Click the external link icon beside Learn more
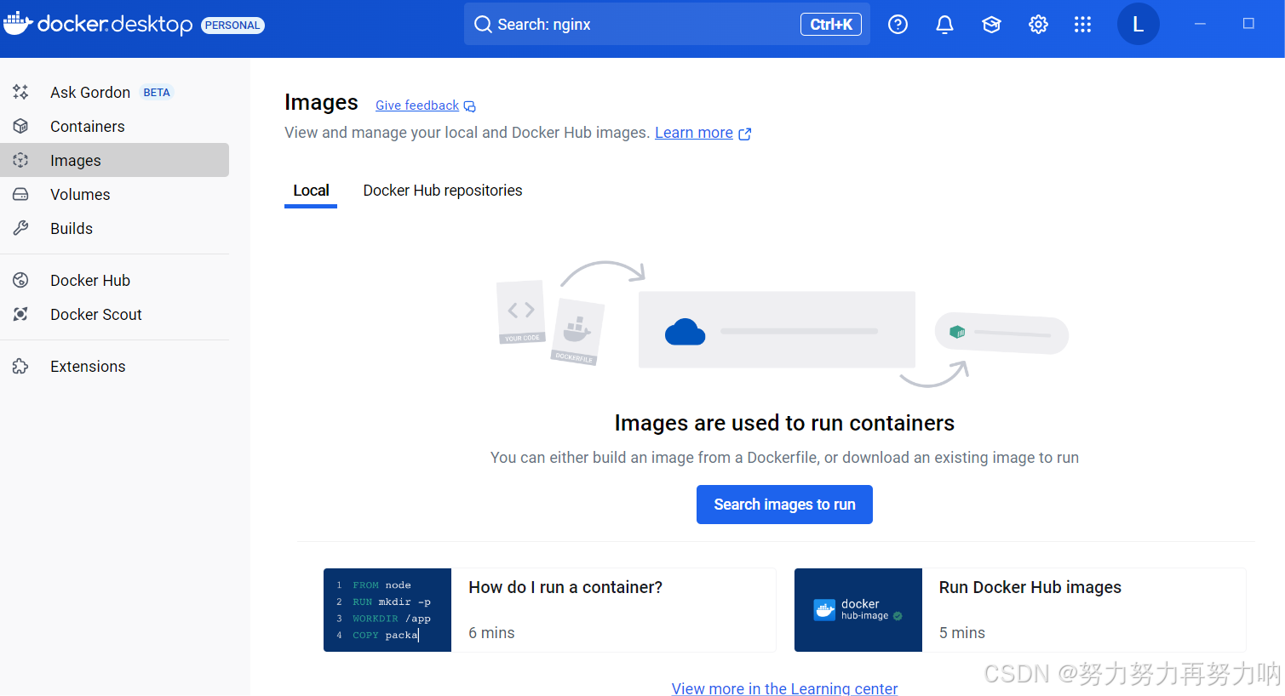 (745, 134)
